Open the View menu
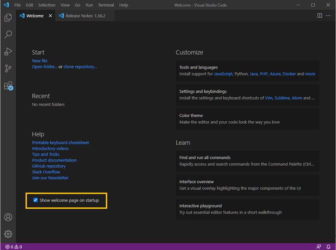This screenshot has width=336, height=250. (x=65, y=5)
